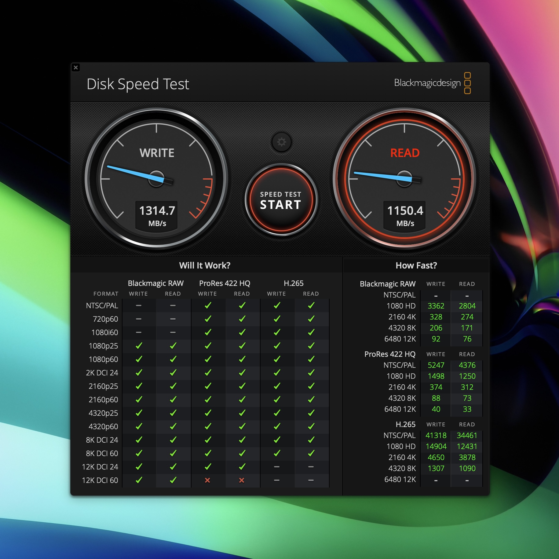The height and width of the screenshot is (559, 559).
Task: Click the "2K DCI 24" format row label
Action: click(102, 373)
